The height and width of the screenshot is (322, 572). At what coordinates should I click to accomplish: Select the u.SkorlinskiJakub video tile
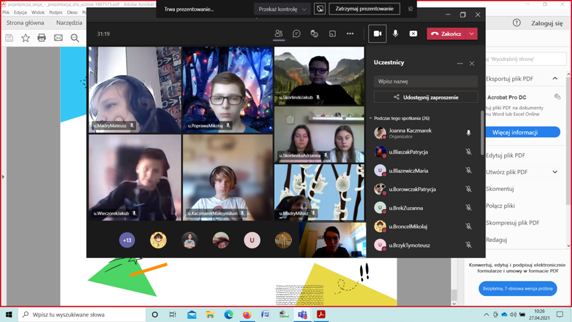tap(319, 76)
